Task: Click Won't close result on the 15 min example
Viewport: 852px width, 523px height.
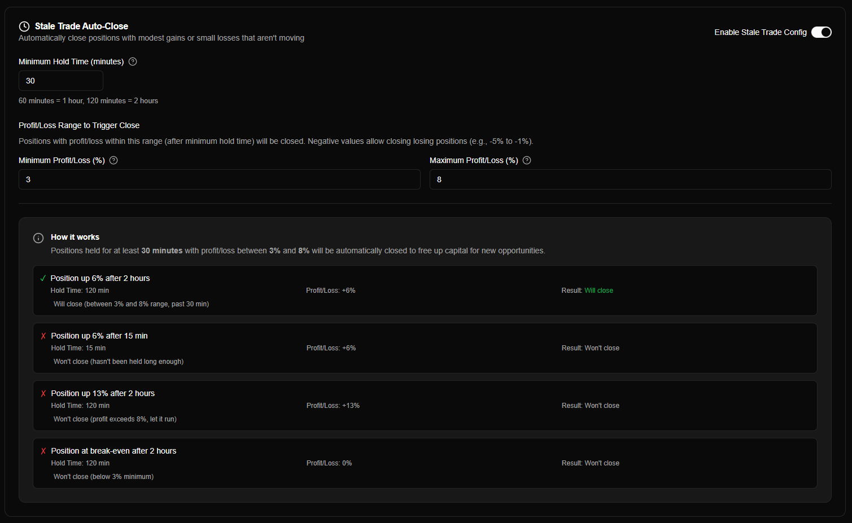Action: point(602,348)
